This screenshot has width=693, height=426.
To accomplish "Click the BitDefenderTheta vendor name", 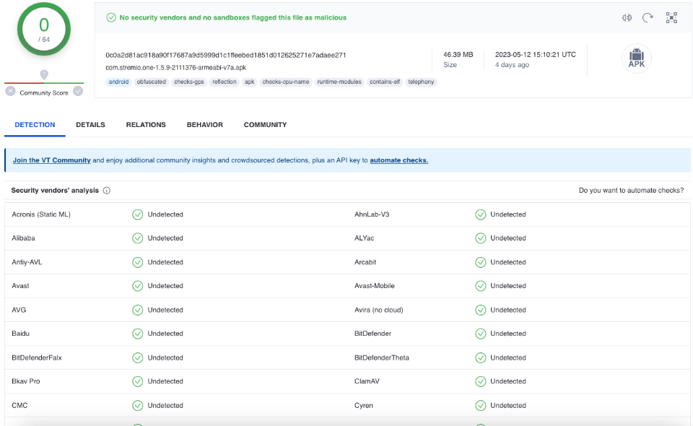I will coord(382,358).
